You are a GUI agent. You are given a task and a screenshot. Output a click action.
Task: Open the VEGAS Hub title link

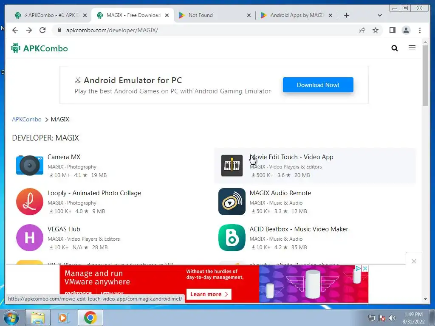click(x=64, y=229)
